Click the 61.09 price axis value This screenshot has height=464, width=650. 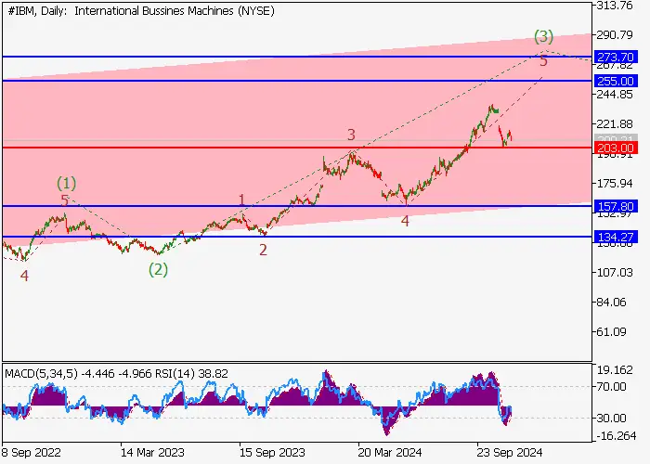click(611, 332)
